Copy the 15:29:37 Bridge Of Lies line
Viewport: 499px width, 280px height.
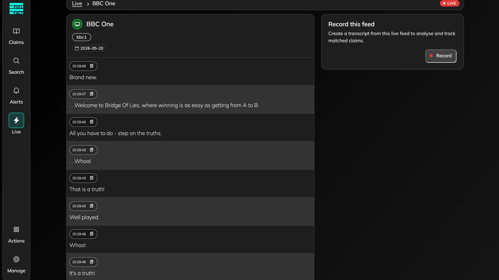click(92, 94)
